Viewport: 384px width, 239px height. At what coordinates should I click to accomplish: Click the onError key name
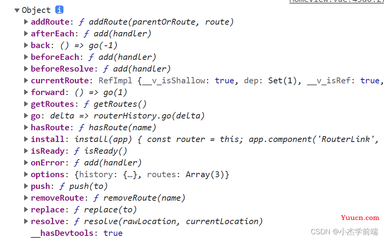48,162
